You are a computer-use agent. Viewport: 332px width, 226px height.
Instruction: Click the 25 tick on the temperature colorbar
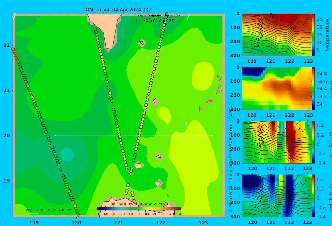(x=320, y=20)
